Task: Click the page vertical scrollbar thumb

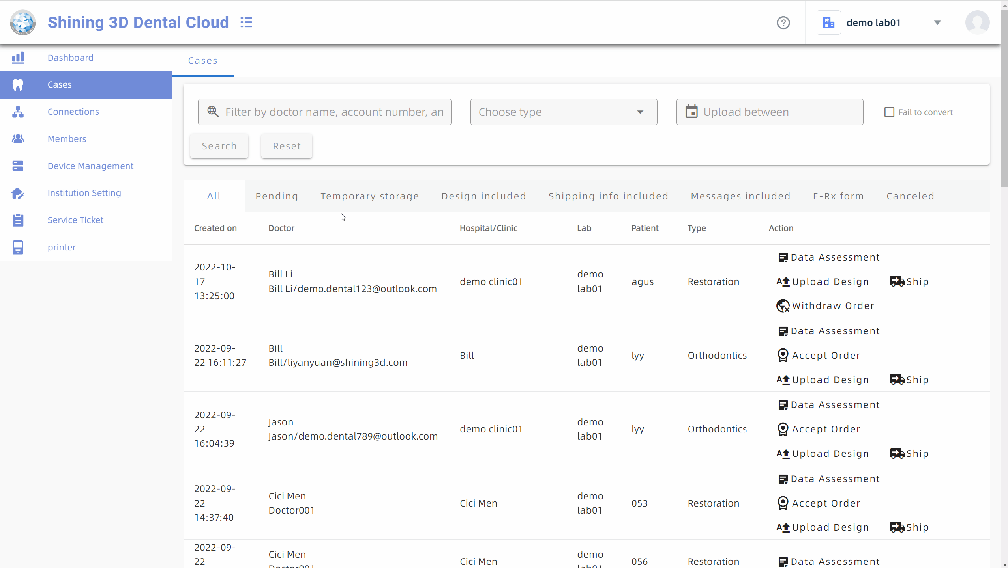Action: click(1004, 99)
